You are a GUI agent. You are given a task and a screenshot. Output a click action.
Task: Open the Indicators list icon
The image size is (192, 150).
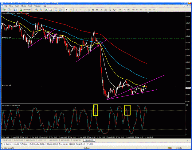(56, 10)
